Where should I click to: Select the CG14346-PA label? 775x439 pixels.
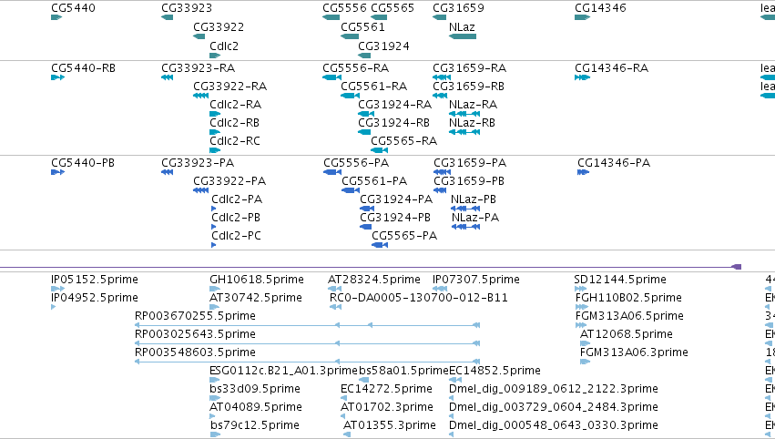(614, 163)
